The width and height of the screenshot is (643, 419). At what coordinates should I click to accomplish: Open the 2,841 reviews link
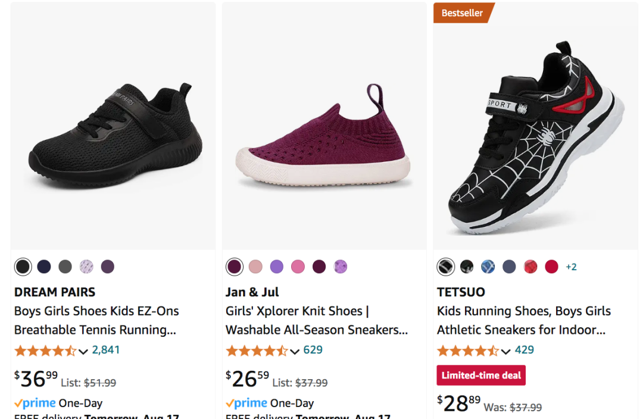[x=106, y=350]
